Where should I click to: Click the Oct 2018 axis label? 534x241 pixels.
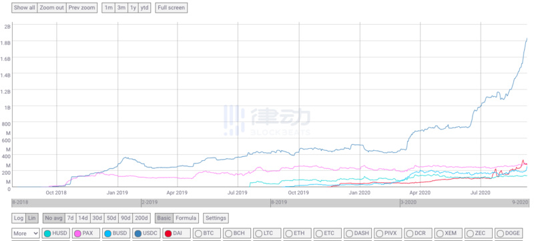coord(57,193)
